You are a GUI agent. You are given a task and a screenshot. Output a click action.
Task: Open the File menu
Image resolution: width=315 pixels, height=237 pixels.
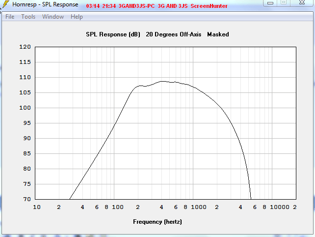pos(10,17)
